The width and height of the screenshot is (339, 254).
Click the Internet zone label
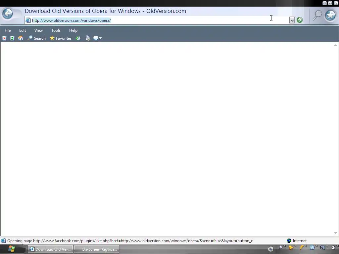[x=300, y=241]
